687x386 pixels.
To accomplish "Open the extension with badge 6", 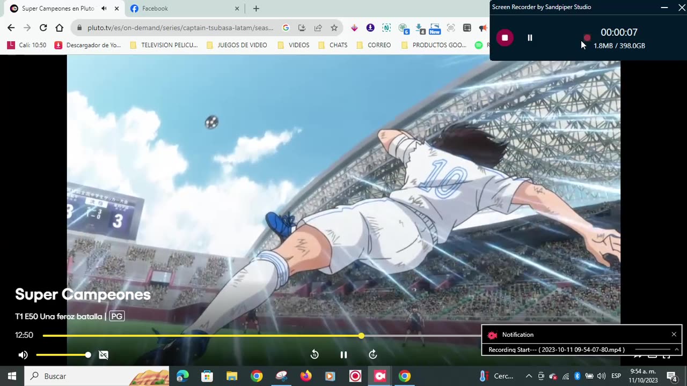I will (x=403, y=28).
